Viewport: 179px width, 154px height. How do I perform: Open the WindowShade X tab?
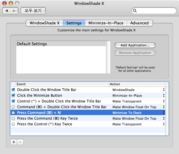pos(45,23)
